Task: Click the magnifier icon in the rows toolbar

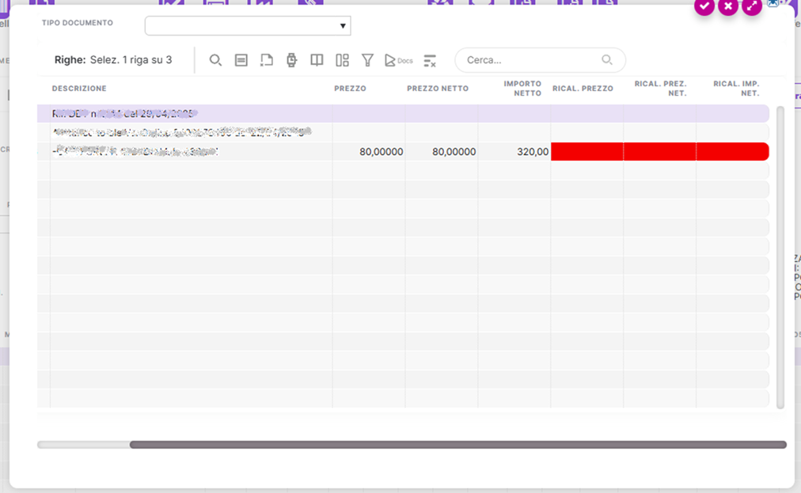Action: [215, 60]
